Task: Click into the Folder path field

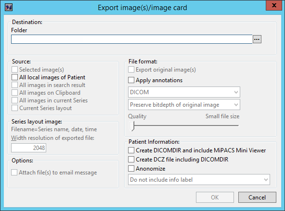Action: click(131, 39)
